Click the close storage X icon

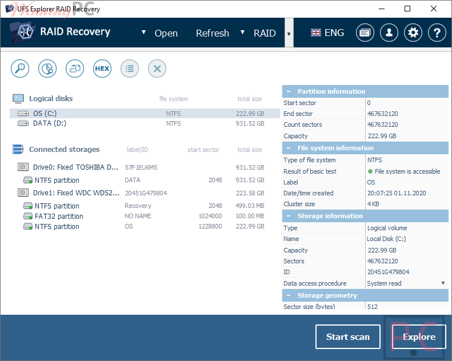coord(157,69)
